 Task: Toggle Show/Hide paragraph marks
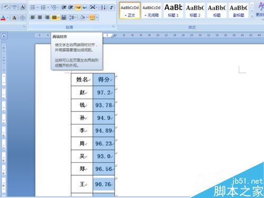point(111,7)
